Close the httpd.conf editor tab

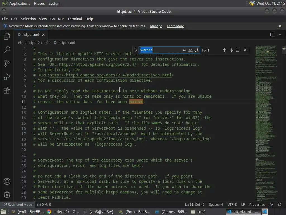(43, 34)
